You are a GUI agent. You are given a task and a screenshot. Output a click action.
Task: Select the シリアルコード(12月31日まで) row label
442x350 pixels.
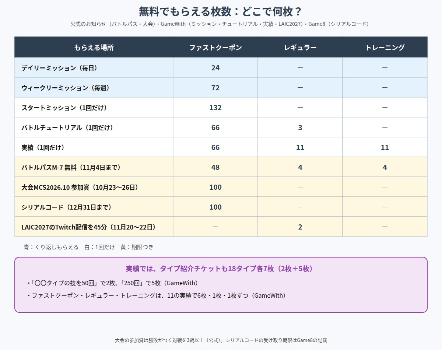(x=67, y=207)
